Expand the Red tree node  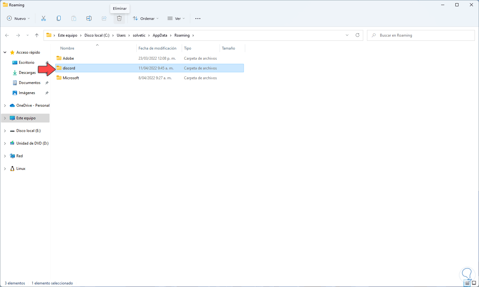pos(5,156)
